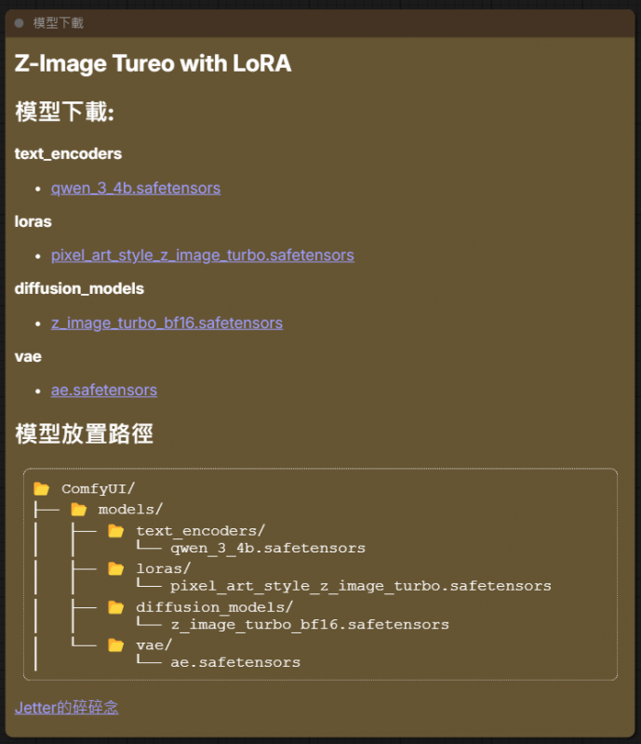Click the 'Z-Image Tureo with LoRA' heading
The height and width of the screenshot is (744, 641).
[153, 63]
